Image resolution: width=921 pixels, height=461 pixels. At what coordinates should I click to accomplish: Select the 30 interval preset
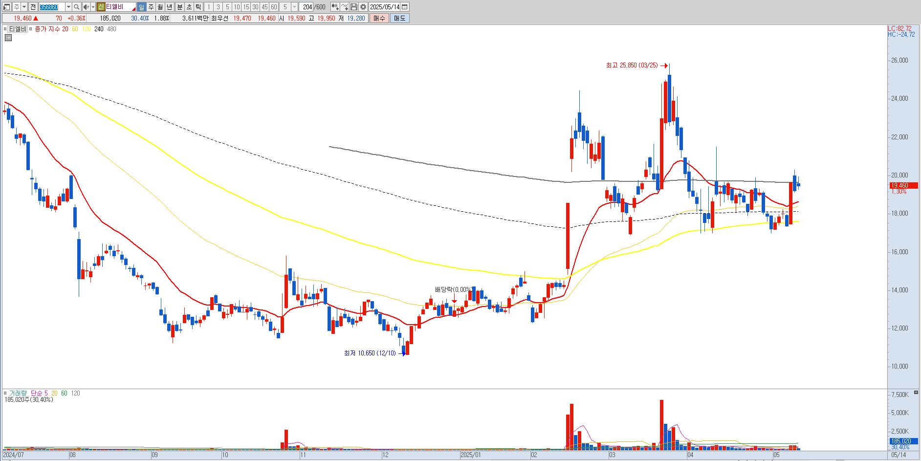coord(255,7)
